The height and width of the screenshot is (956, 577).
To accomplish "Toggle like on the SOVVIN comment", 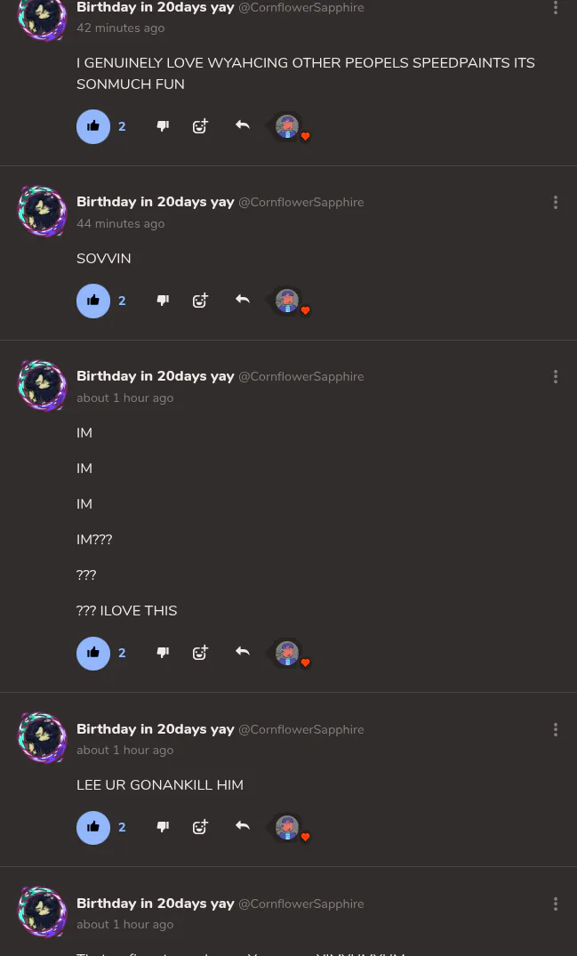I will click(x=93, y=301).
